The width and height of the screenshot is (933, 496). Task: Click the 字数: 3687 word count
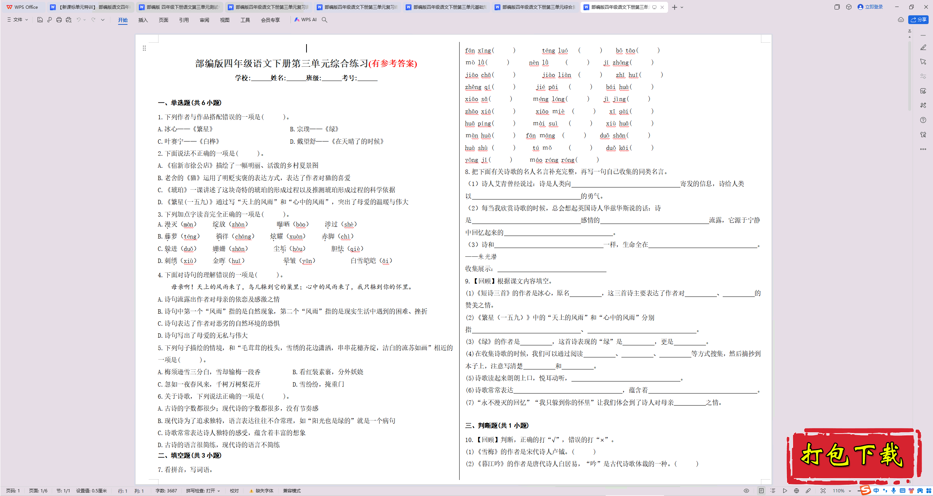coord(166,491)
